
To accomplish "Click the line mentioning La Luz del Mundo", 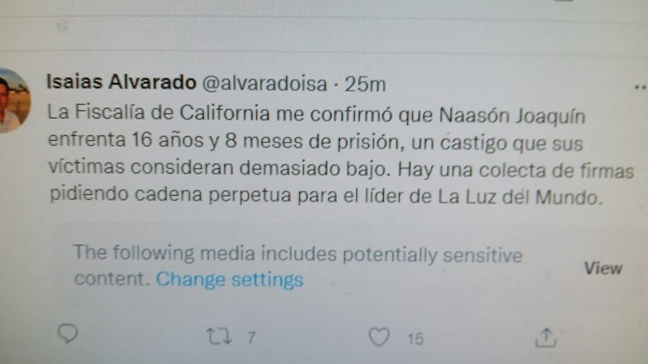I will click(x=326, y=196).
